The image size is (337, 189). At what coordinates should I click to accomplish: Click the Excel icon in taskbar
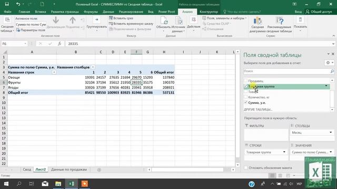pos(72,184)
